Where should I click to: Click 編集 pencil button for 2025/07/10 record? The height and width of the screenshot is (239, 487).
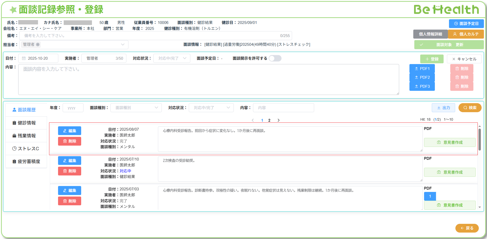click(70, 161)
